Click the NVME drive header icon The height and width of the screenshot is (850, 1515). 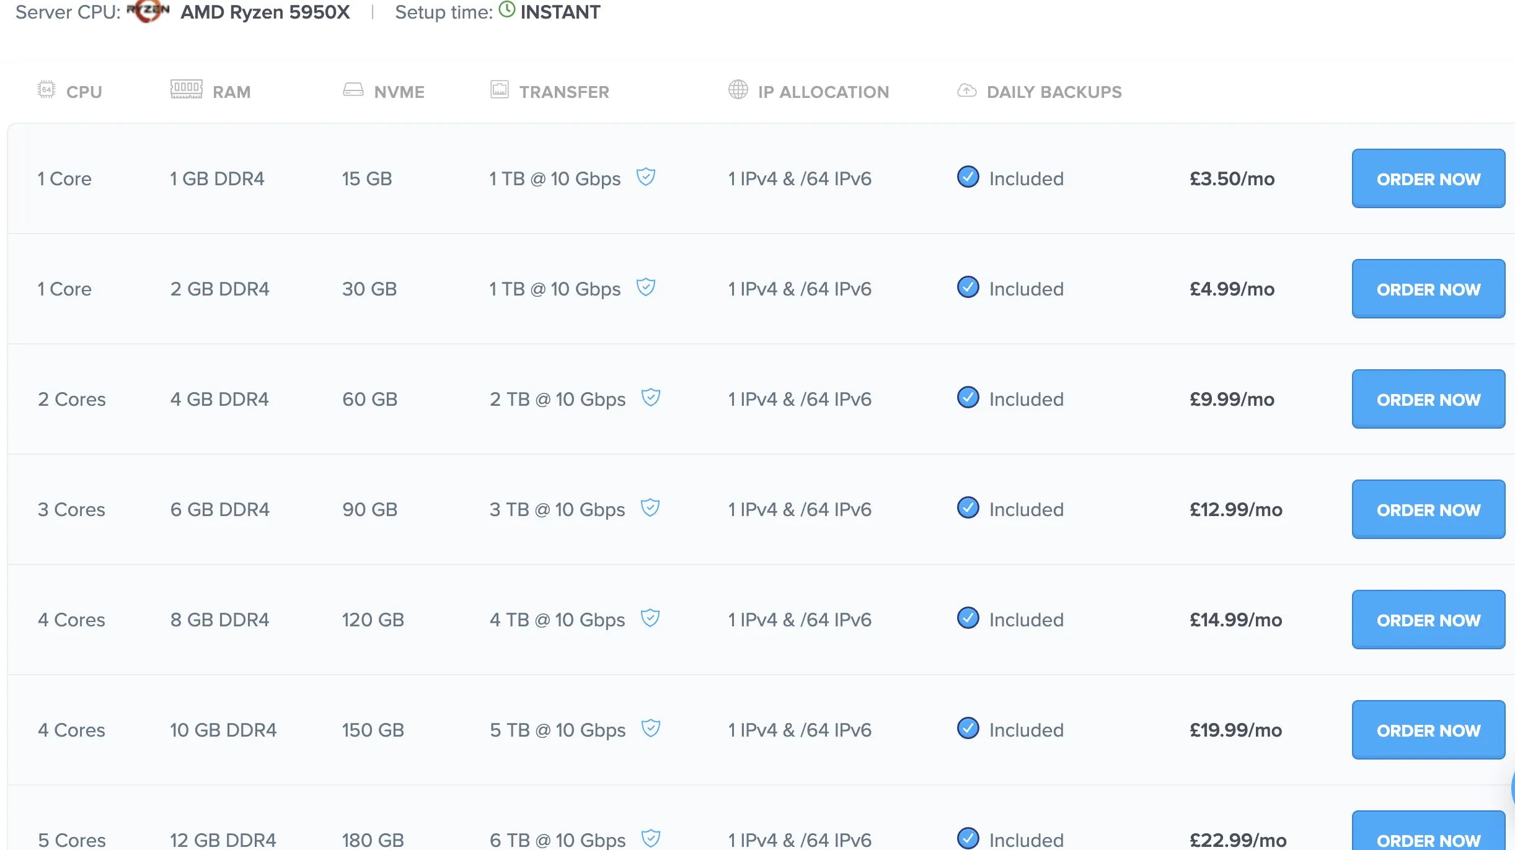353,90
